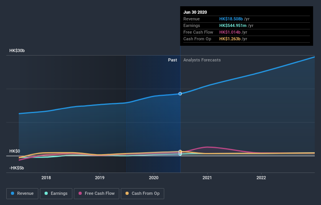The image size is (321, 205).
Task: Click the HK$544.951m earnings value in tooltip
Action: [233, 25]
